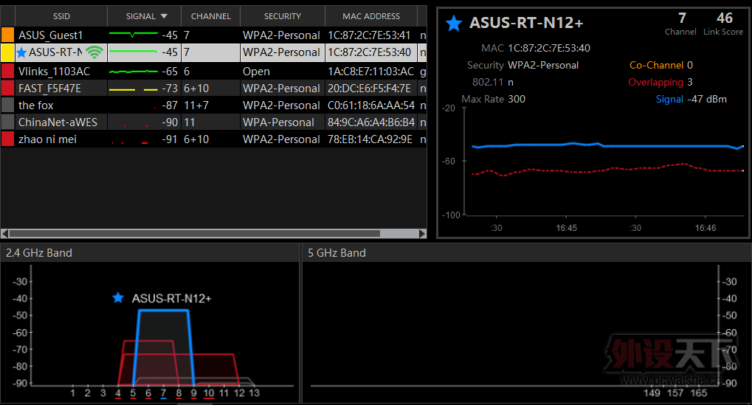This screenshot has height=405, width=752.
Task: Click the ASUS-RT-N12+ label in 2.4 GHz graph
Action: click(172, 299)
